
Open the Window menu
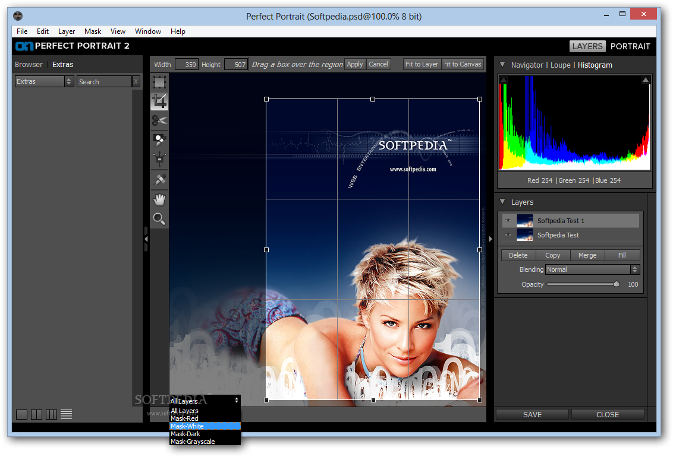(x=147, y=31)
